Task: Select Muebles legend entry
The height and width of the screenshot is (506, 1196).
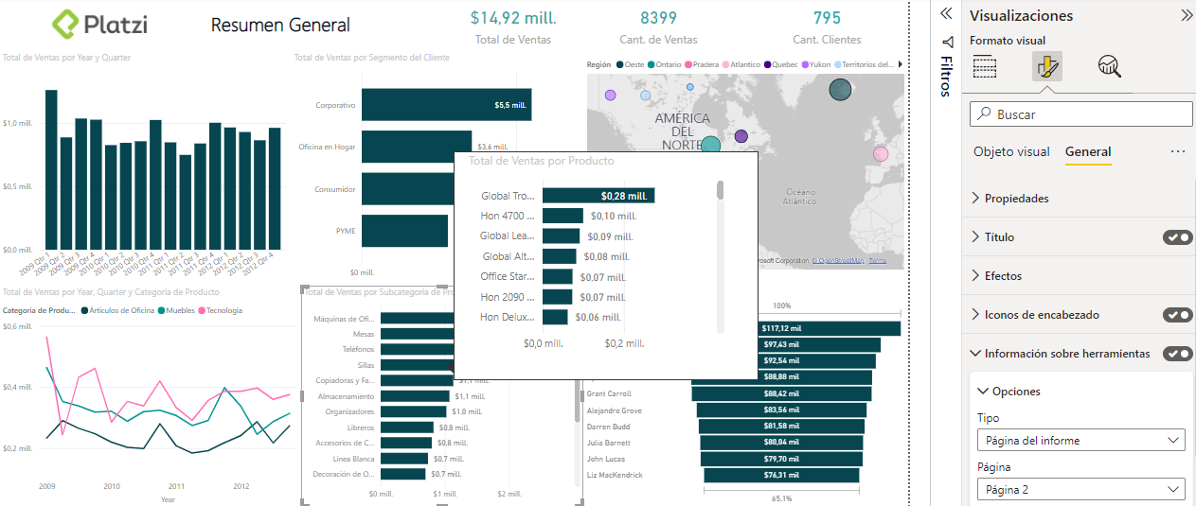Action: 175,310
